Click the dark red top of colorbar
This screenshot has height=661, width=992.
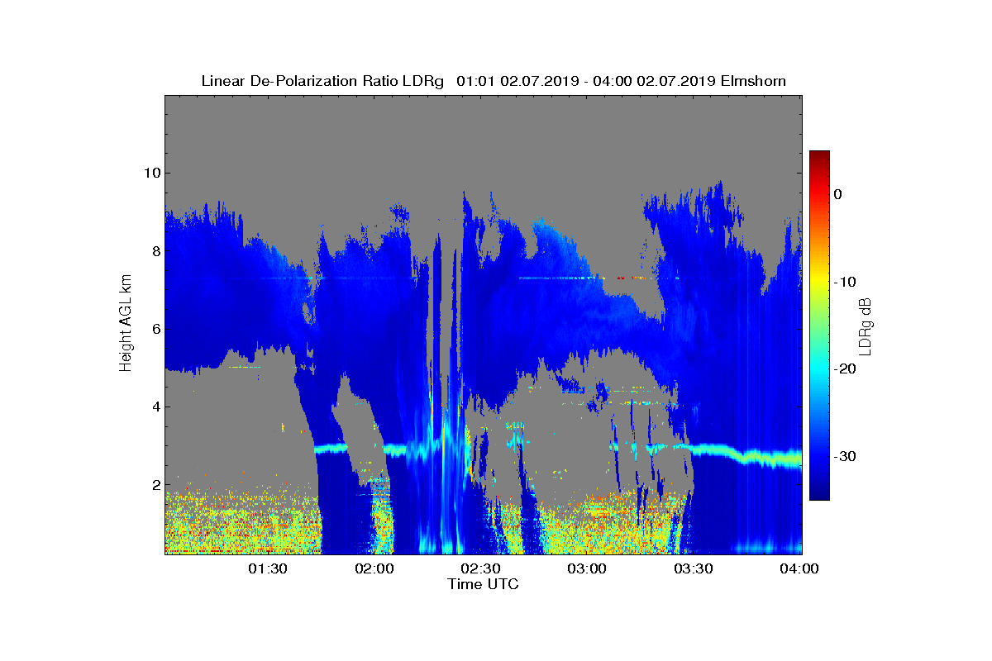tap(819, 157)
